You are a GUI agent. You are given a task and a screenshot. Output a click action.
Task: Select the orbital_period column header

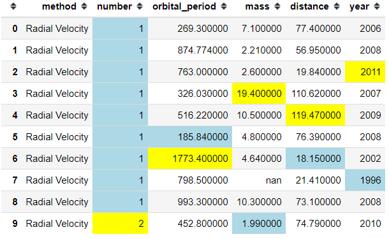click(184, 7)
